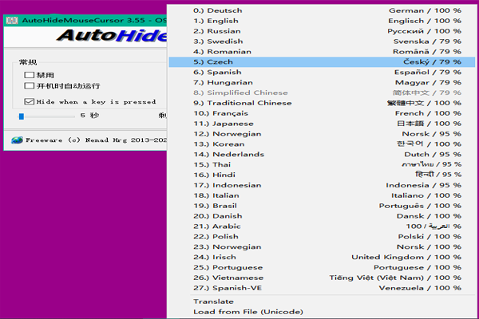The width and height of the screenshot is (479, 319).
Task: Switch to 4.) Romanian language
Action: [x=322, y=52]
